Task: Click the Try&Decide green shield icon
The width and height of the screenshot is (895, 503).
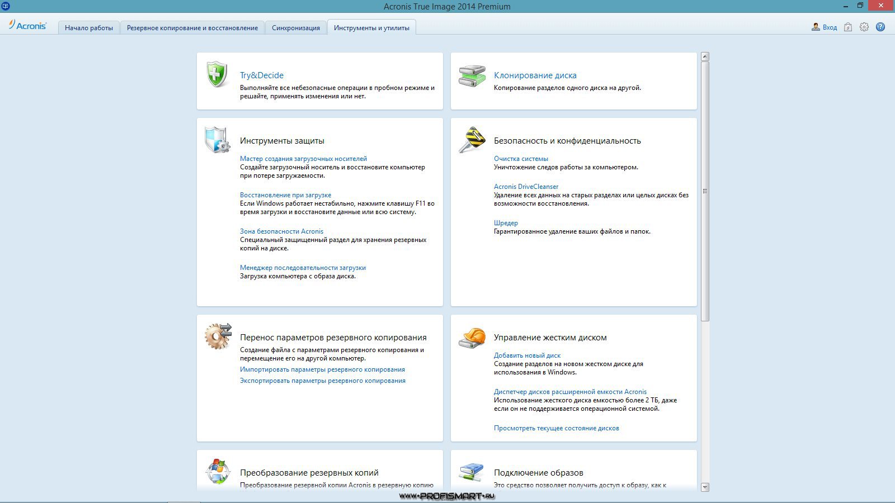Action: click(x=216, y=75)
